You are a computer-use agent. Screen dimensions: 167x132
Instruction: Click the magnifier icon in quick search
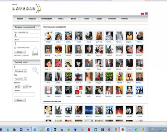(35, 70)
